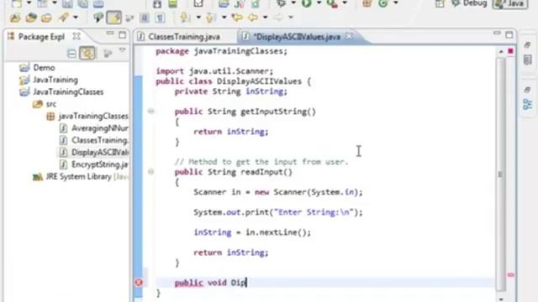Image resolution: width=538 pixels, height=302 pixels.
Task: Click the JRE System Library icon
Action: click(x=37, y=177)
